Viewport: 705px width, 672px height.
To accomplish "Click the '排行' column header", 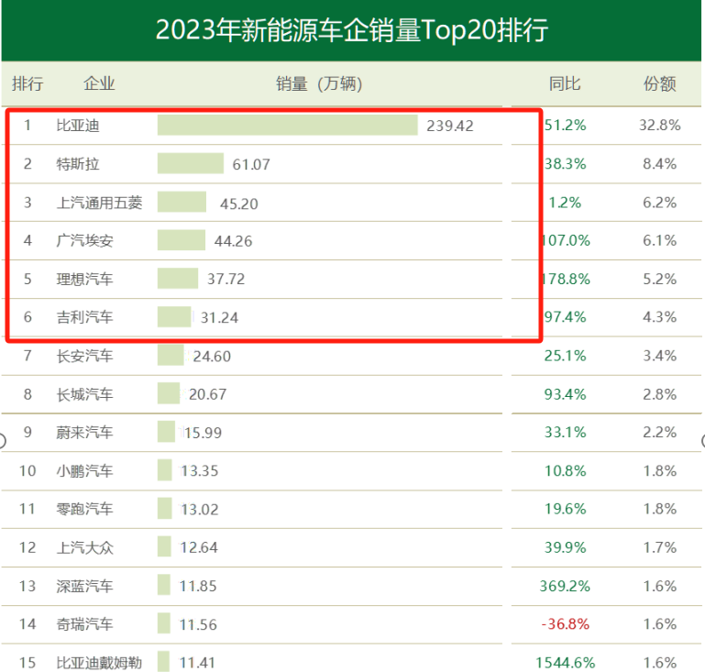I will pos(27,84).
